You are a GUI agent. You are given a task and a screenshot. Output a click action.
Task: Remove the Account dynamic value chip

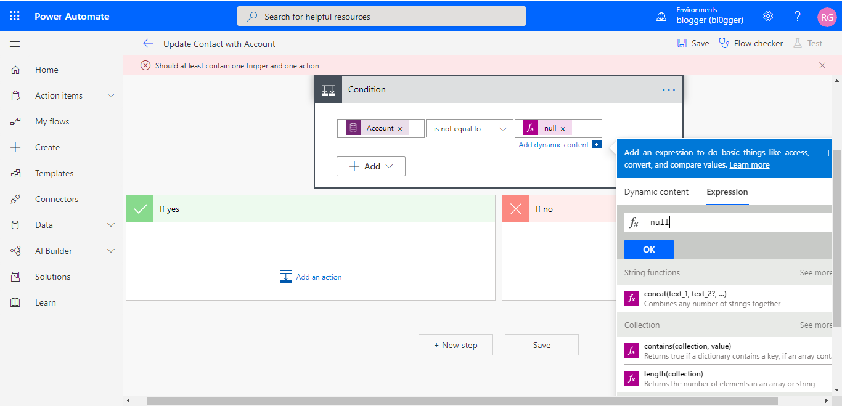coord(401,128)
